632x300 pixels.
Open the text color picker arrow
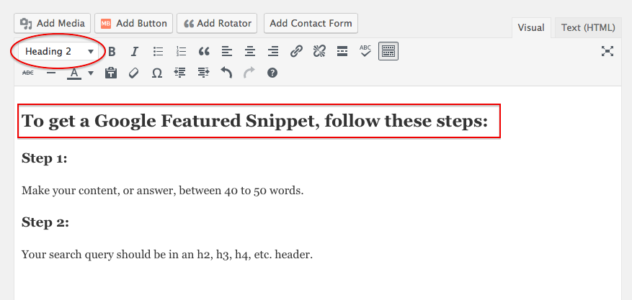[91, 73]
